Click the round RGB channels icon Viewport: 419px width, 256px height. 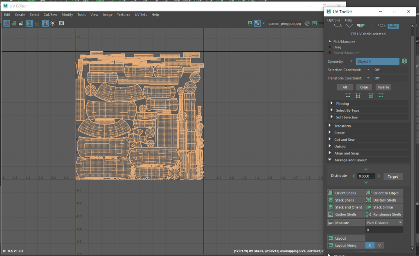[307, 23]
